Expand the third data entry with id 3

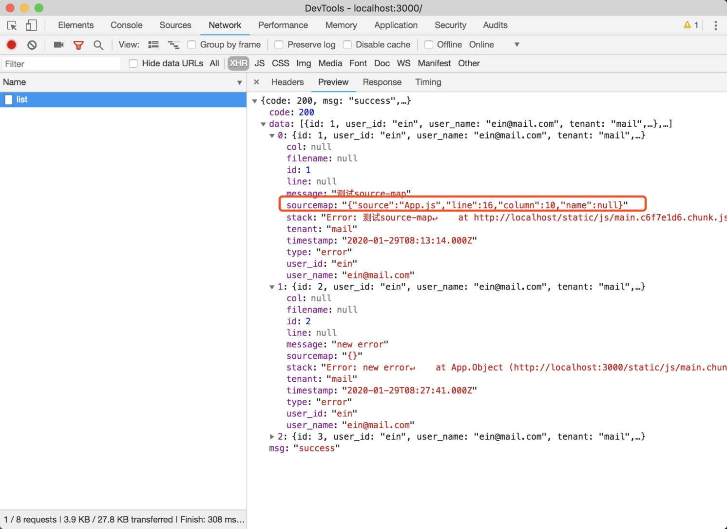pyautogui.click(x=272, y=437)
